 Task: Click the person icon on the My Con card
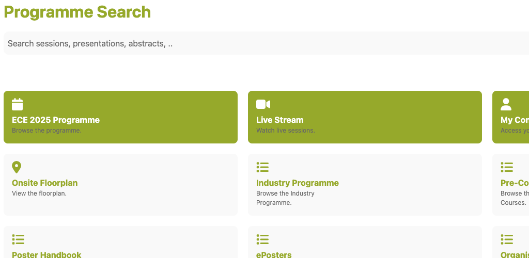click(506, 104)
